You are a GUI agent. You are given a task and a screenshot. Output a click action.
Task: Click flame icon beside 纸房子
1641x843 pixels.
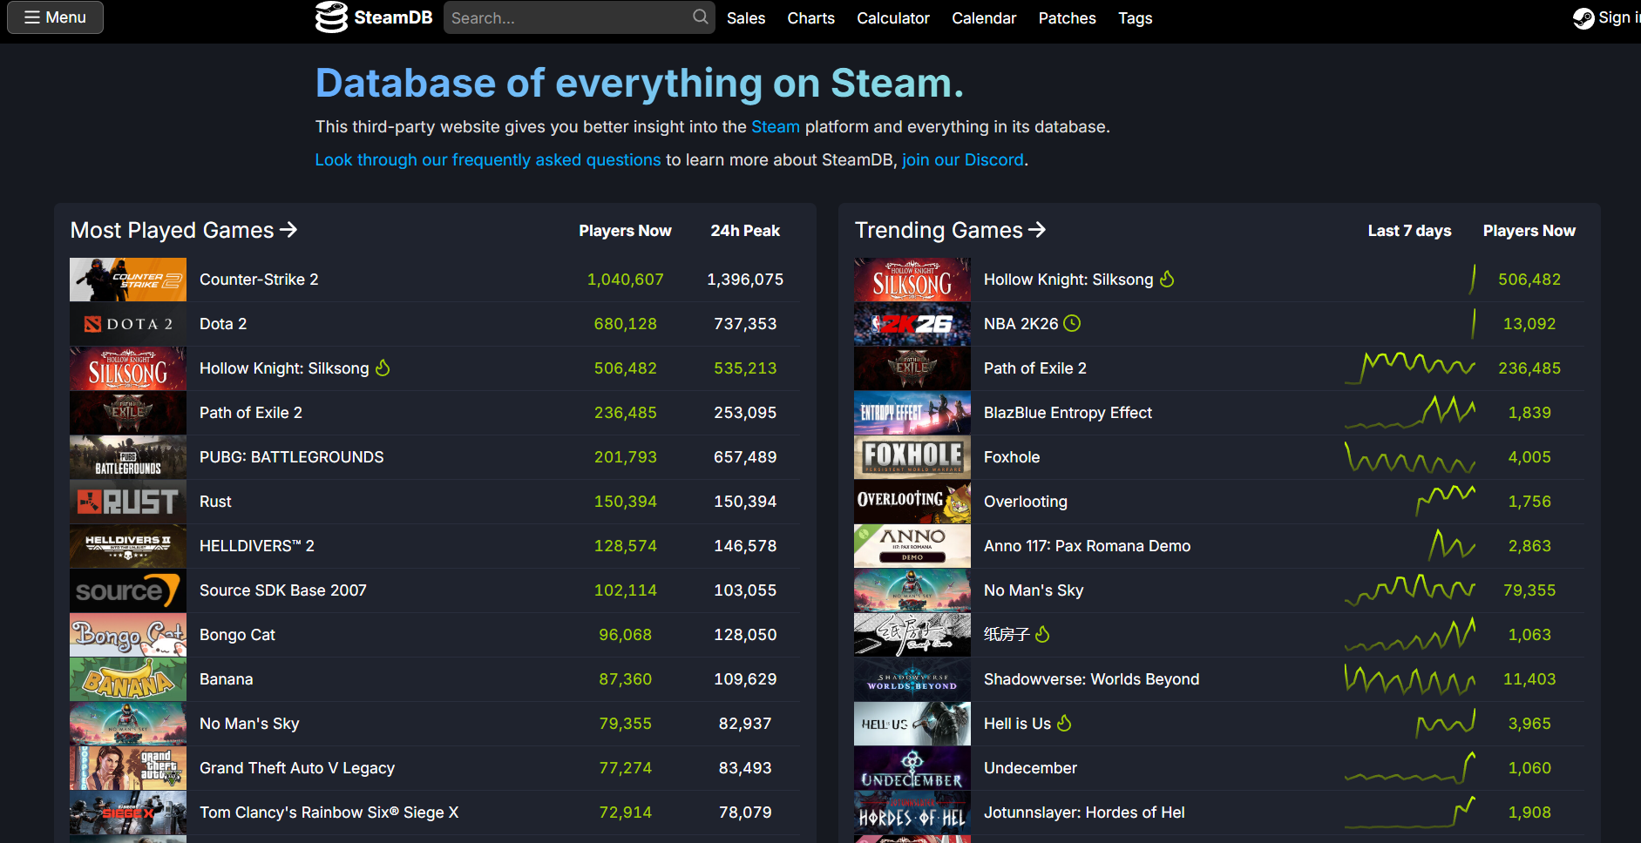click(1042, 634)
